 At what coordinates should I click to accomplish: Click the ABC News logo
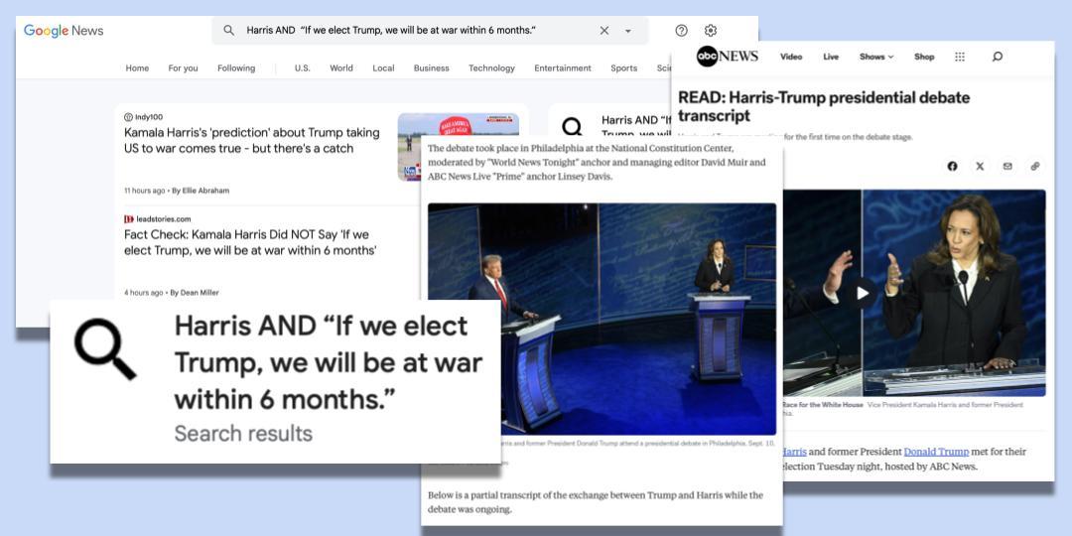(728, 57)
